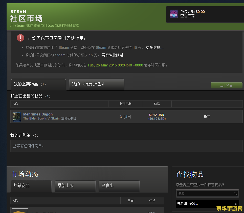The width and height of the screenshot is (244, 213).
Task: Click the 价格 header in market activity table
Action: (152, 201)
